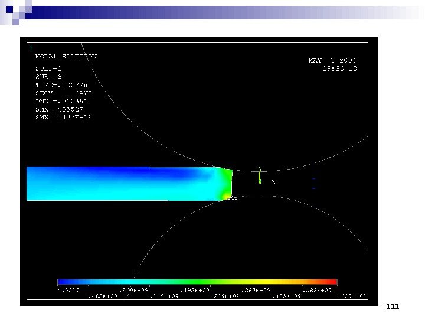Click the SMN =435527 value line
The width and height of the screenshot is (425, 319).
pyautogui.click(x=59, y=109)
